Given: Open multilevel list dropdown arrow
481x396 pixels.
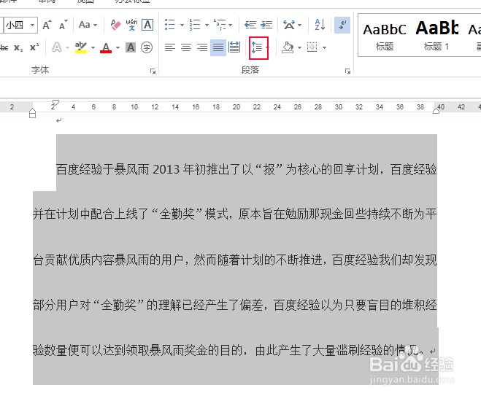Looking at the screenshot, I should click(x=231, y=25).
